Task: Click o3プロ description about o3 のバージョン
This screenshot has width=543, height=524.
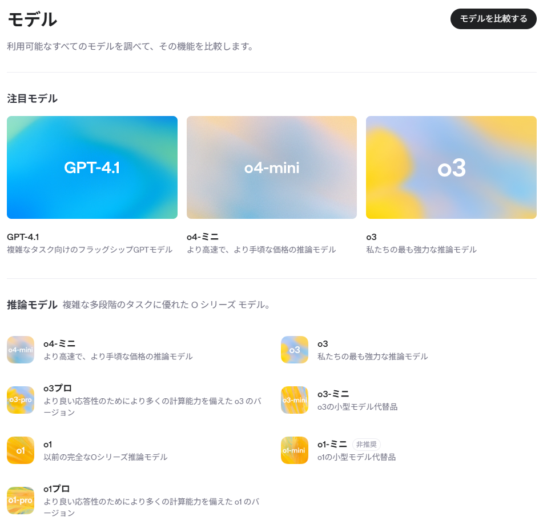Action: tap(152, 406)
